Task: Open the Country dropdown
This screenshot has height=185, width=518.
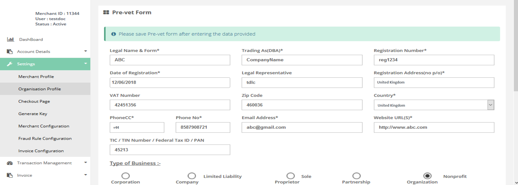Action: tap(491, 105)
